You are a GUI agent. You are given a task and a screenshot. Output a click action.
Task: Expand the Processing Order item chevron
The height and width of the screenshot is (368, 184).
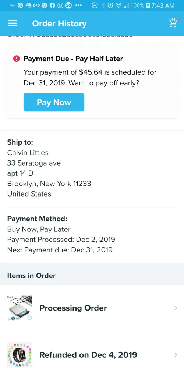[176, 308]
